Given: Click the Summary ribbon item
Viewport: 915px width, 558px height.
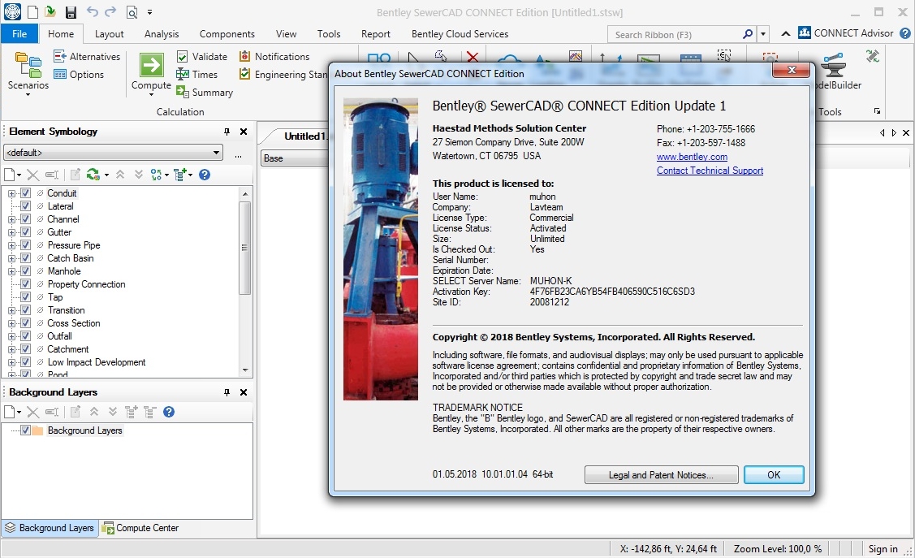Looking at the screenshot, I should tap(205, 93).
